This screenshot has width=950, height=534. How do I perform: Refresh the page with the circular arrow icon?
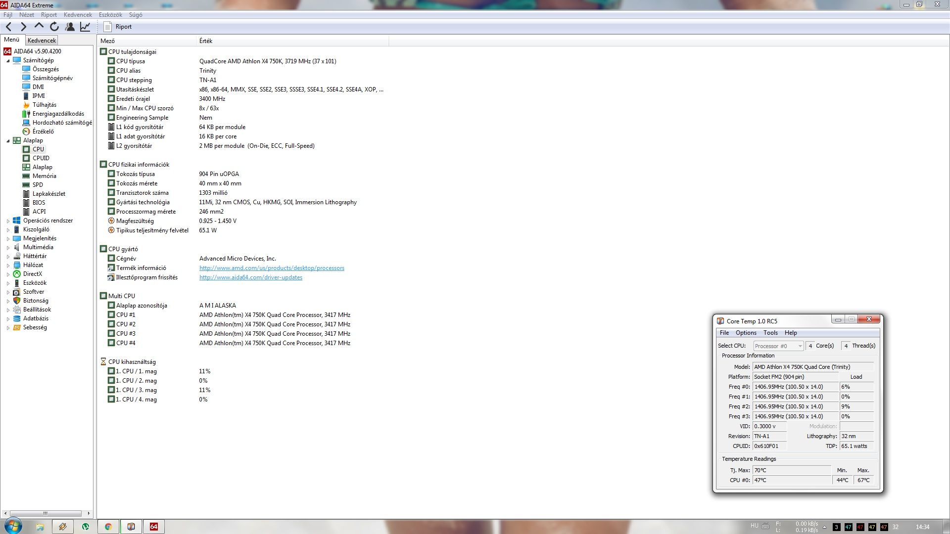pos(54,27)
